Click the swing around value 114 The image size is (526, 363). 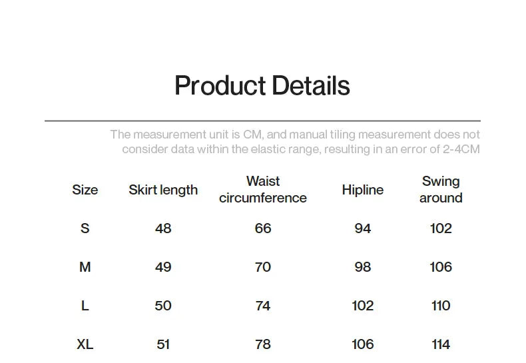coord(441,344)
